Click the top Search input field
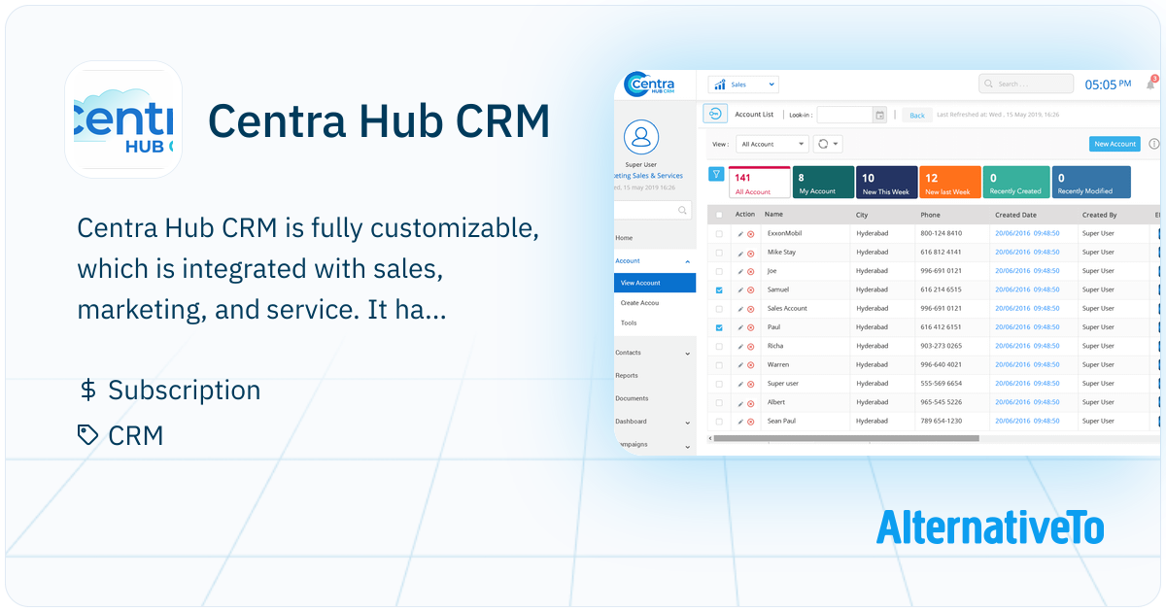This screenshot has height=612, width=1166. pos(1026,85)
